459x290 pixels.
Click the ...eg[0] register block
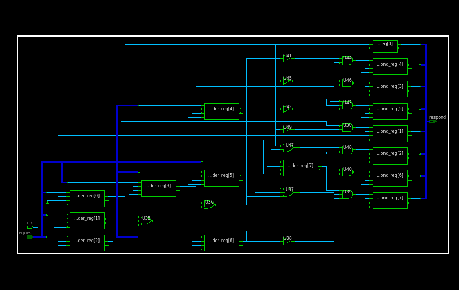384,46
